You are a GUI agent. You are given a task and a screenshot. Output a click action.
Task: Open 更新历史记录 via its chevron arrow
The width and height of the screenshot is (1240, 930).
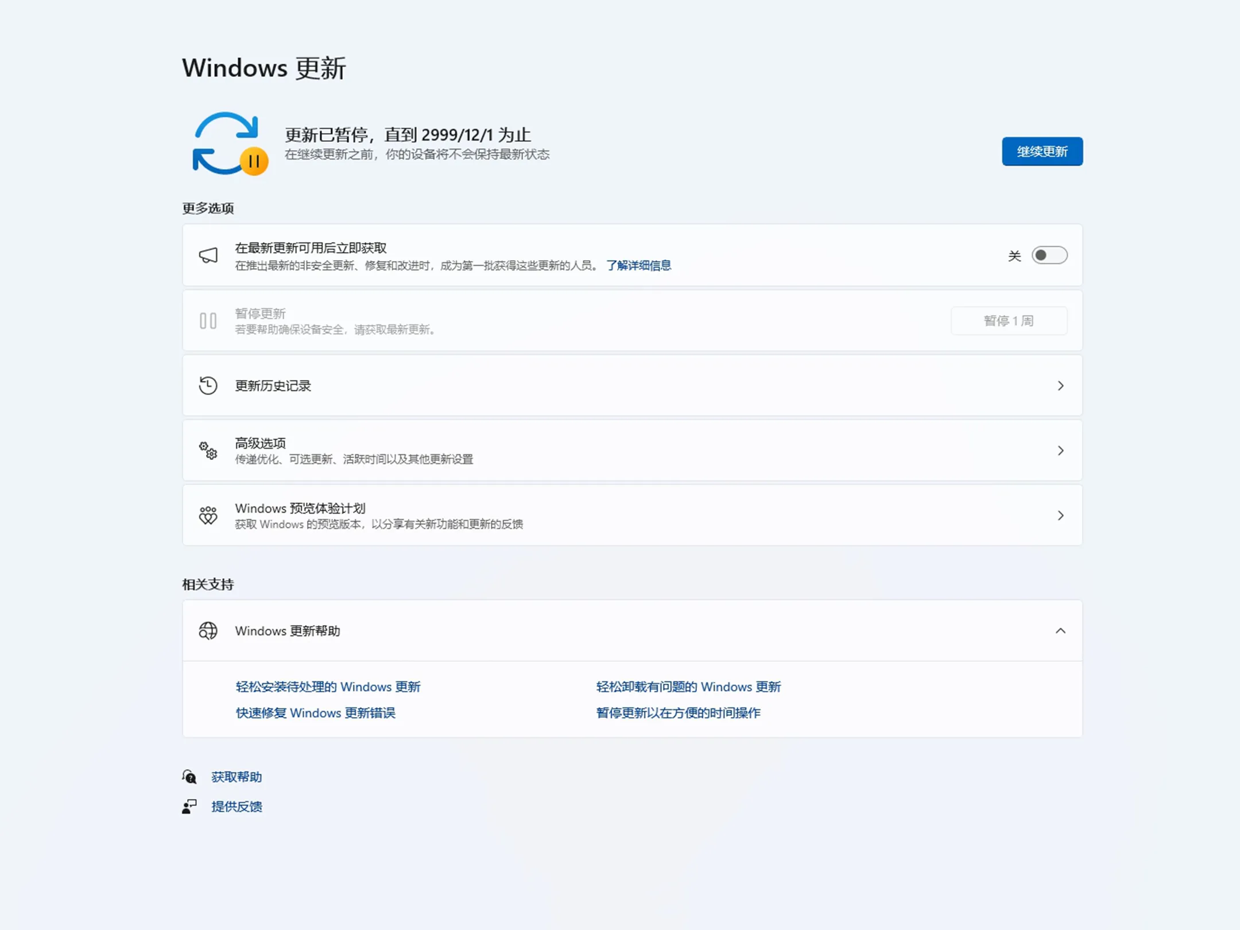point(1060,386)
